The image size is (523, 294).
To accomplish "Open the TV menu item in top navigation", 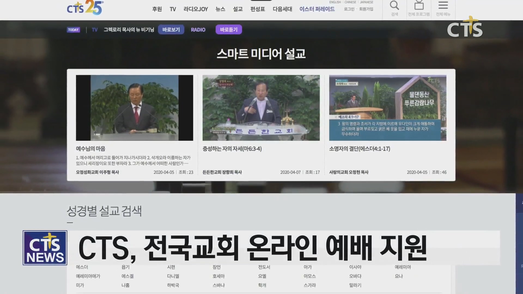I will 173,9.
